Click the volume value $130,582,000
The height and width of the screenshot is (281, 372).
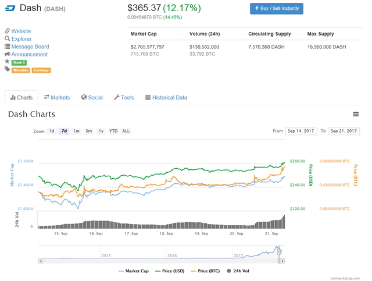point(204,47)
